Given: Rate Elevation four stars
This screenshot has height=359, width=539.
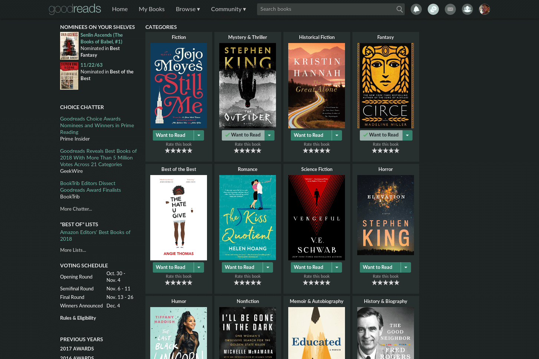Looking at the screenshot, I should [x=391, y=283].
